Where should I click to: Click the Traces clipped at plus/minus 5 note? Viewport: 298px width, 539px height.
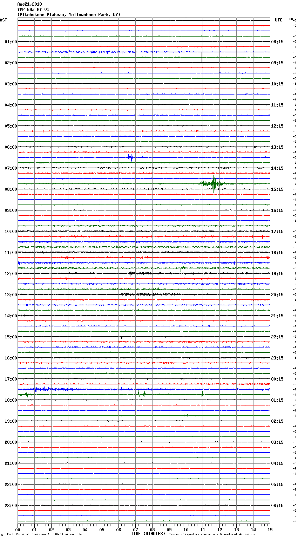(x=212, y=534)
